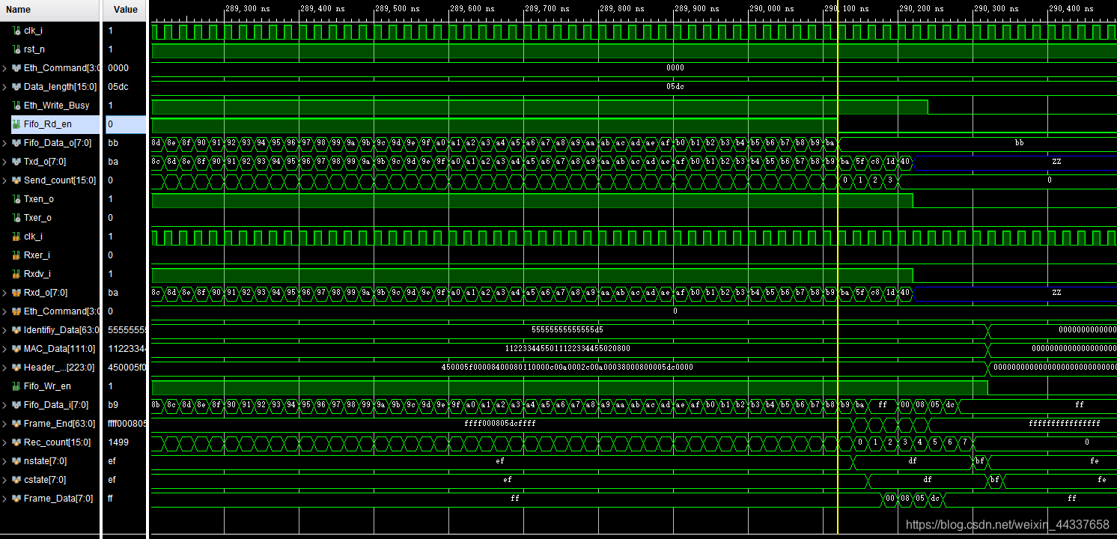Click the Fifo_Wr_en signal icon
The height and width of the screenshot is (539, 1117).
(x=16, y=386)
